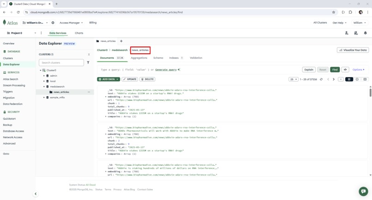Open Chrome extensions puzzle icon

[x=350, y=12]
